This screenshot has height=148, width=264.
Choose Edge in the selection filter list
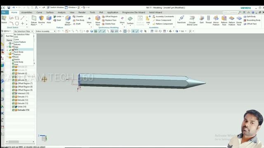[x=24, y=47]
